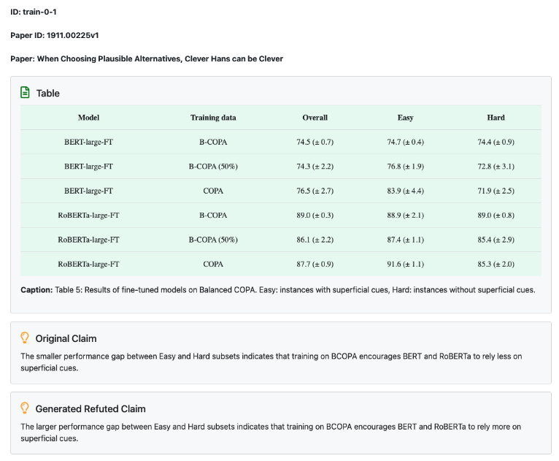Click the green document icon beside Table
Viewport: 559px width, 461px height.
(x=26, y=93)
